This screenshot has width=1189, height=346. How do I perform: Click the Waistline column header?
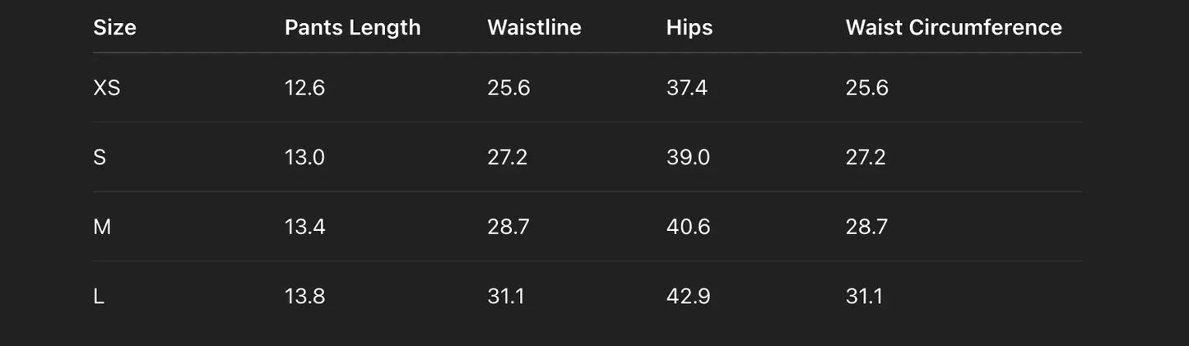point(534,28)
